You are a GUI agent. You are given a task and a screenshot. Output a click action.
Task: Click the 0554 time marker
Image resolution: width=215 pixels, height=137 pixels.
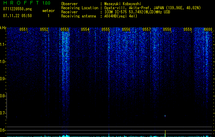pos(85,29)
